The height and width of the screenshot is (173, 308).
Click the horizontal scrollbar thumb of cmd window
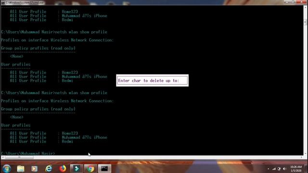[x=19, y=157]
